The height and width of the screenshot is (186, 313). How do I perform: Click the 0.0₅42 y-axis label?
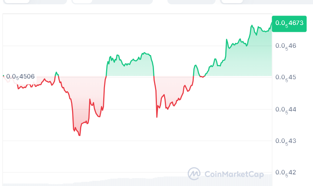click(286, 172)
